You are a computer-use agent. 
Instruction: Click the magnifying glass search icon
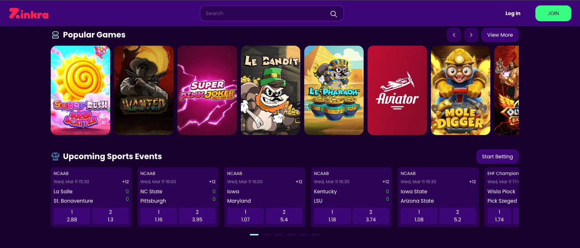(x=333, y=14)
